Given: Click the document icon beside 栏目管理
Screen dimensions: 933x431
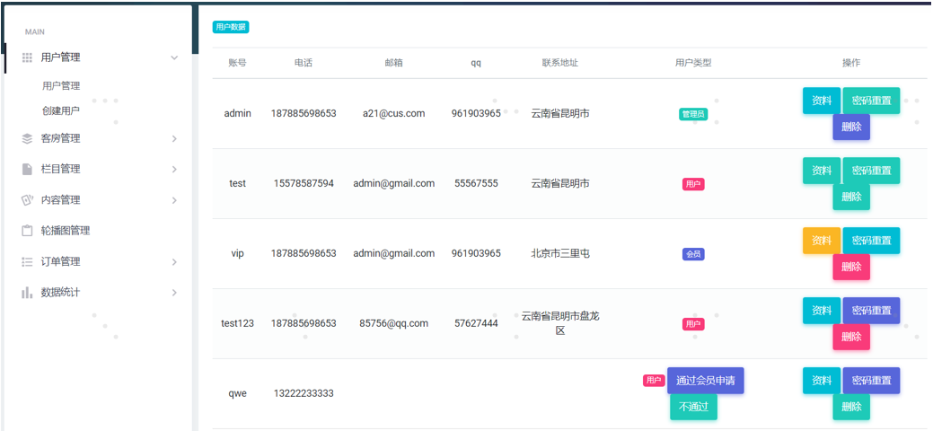Looking at the screenshot, I should pos(27,169).
